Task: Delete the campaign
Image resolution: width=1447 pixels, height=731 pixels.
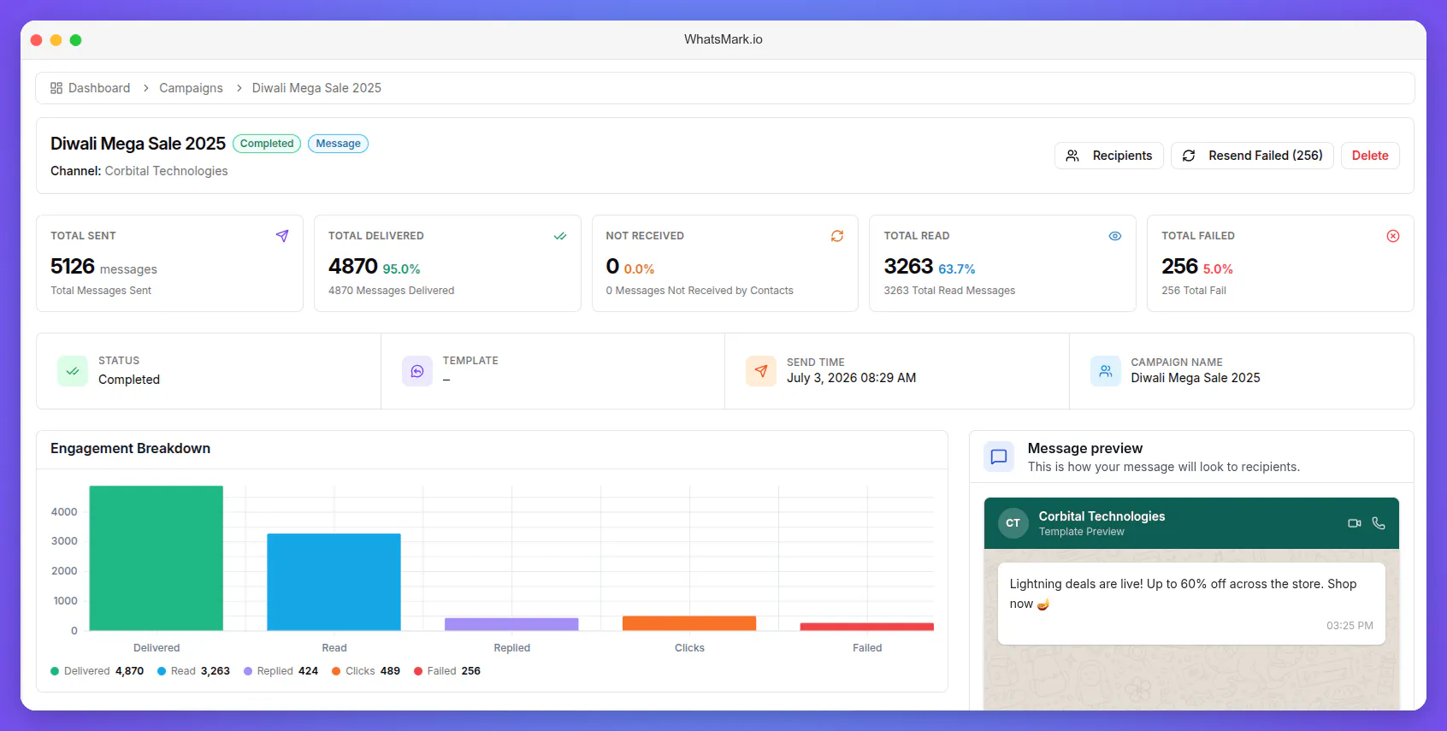Action: 1370,156
